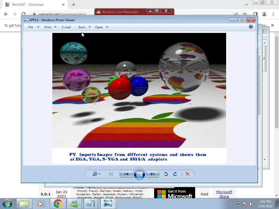Rotate the photo counterclockwise
Image resolution: width=279 pixels, height=209 pixels.
click(166, 174)
